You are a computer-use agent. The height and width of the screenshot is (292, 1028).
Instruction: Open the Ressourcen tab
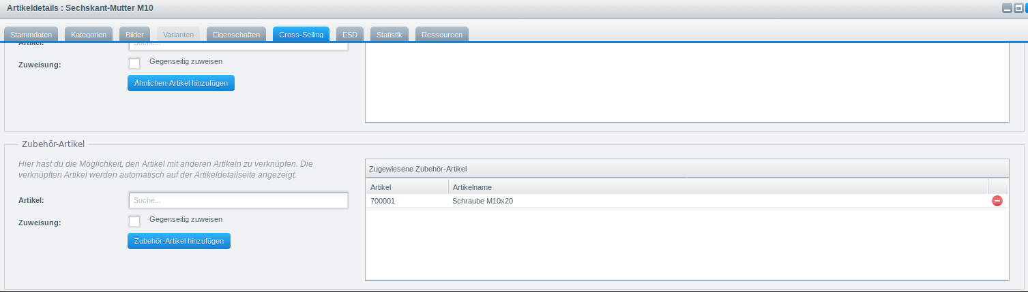pos(442,35)
